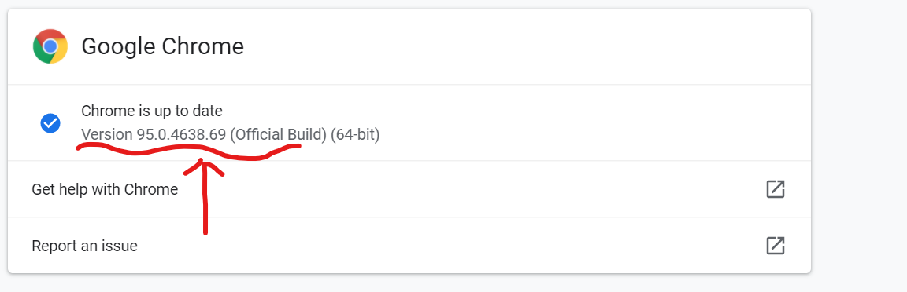Click the arrowhead tip of the red arrow
The width and height of the screenshot is (907, 292).
(202, 164)
